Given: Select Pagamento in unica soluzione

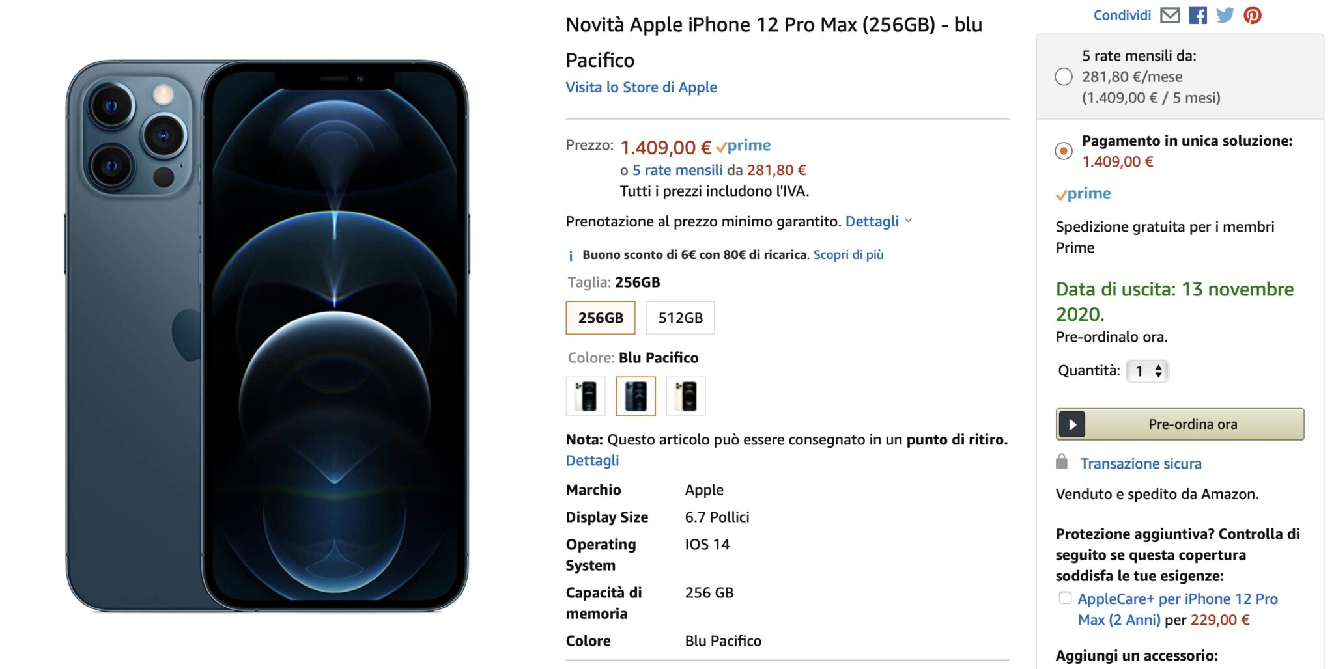Looking at the screenshot, I should [x=1063, y=151].
